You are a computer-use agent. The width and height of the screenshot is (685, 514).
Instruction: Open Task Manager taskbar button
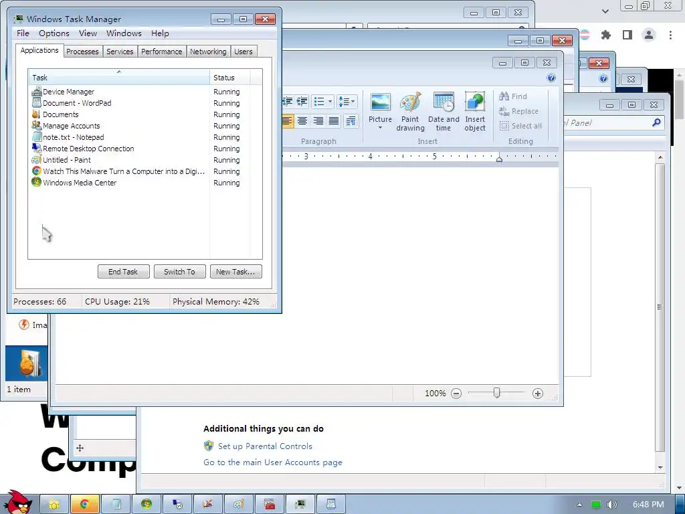point(300,505)
